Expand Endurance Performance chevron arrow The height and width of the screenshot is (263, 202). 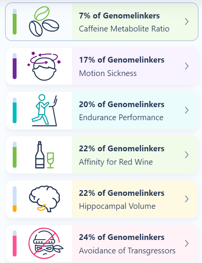(187, 110)
